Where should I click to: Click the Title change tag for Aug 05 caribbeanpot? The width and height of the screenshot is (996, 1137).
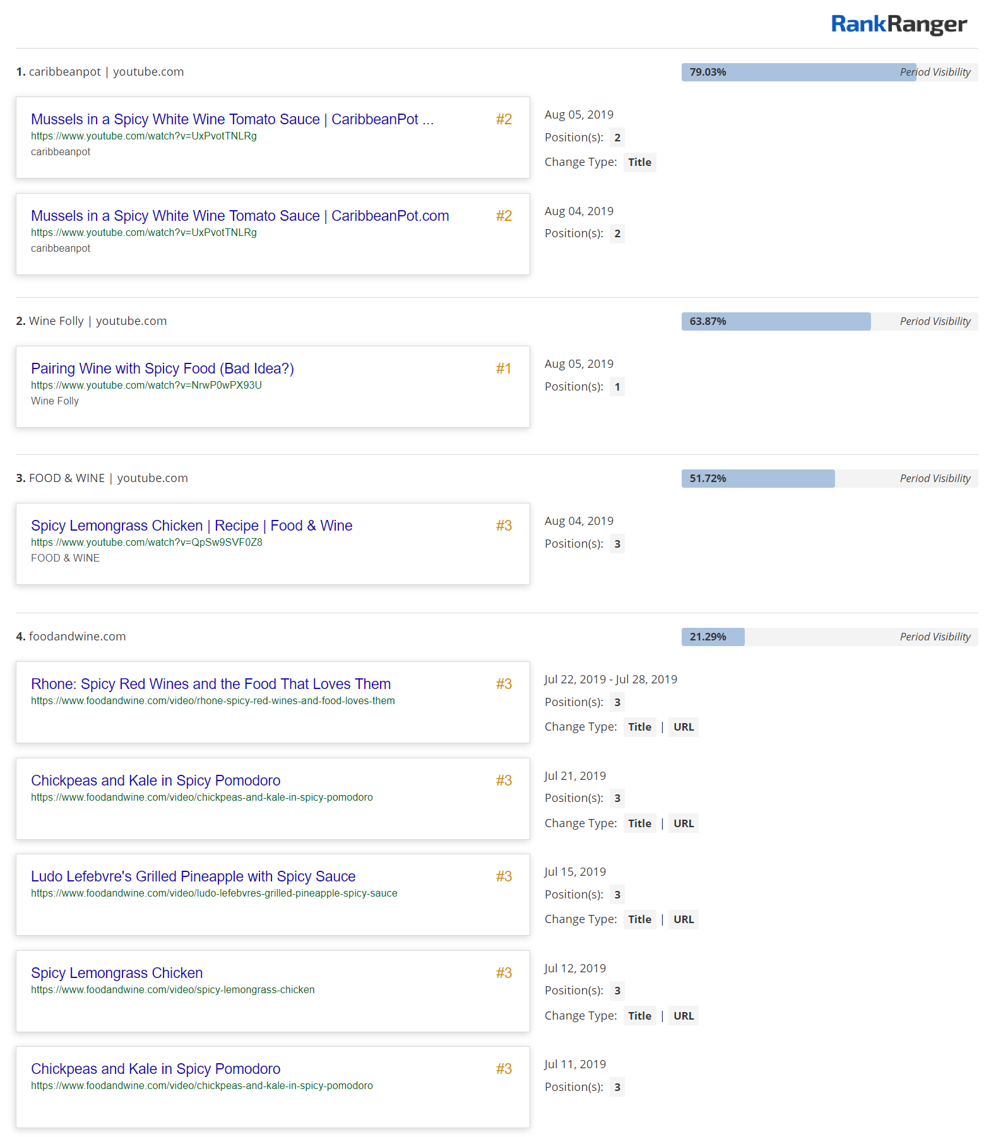pos(639,162)
